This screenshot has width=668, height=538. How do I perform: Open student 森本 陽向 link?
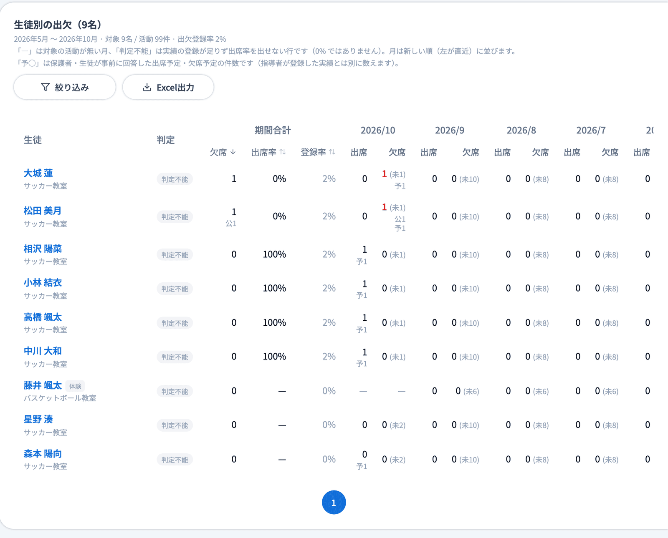click(x=43, y=453)
